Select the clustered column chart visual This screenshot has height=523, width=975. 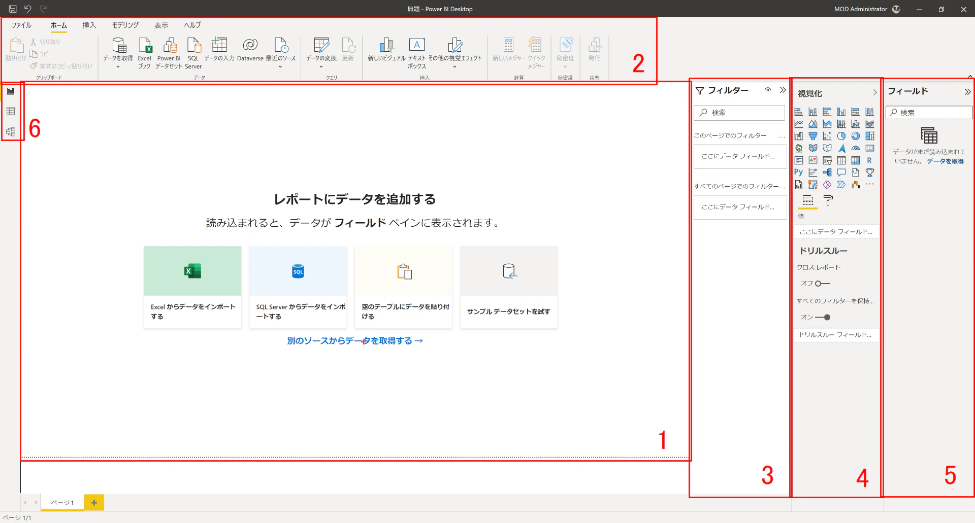[x=841, y=112]
